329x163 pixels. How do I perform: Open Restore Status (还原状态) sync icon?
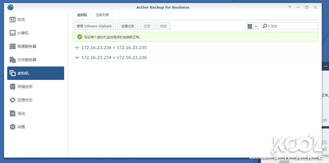pyautogui.click(x=13, y=100)
